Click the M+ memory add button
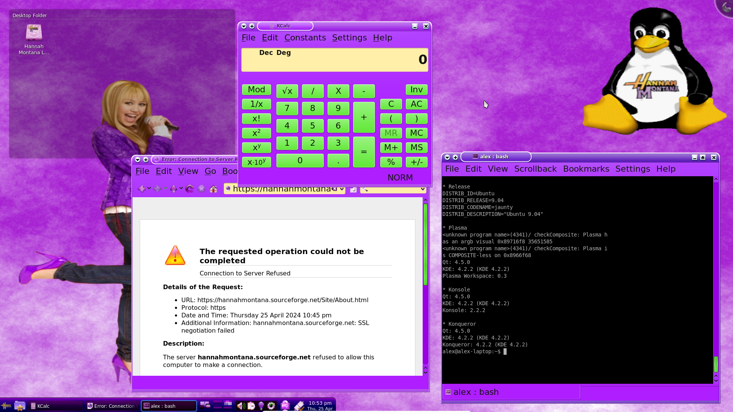 pyautogui.click(x=391, y=148)
